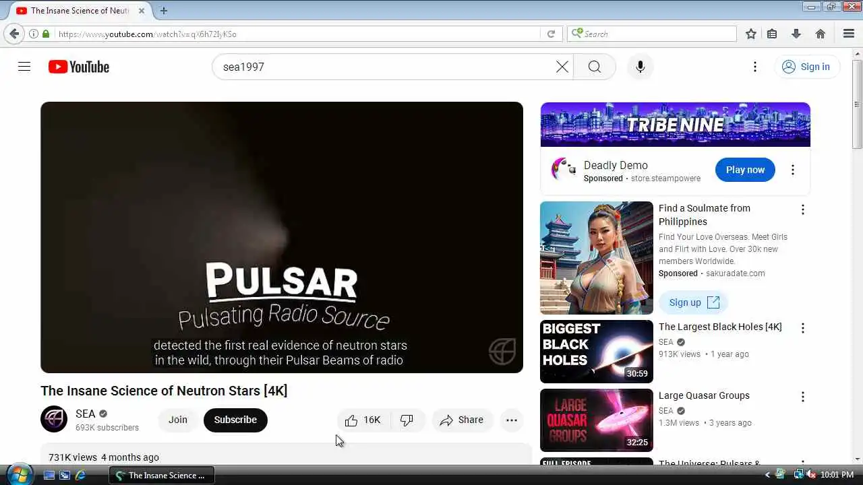Select The Insane Science taskbar button

pos(162,475)
